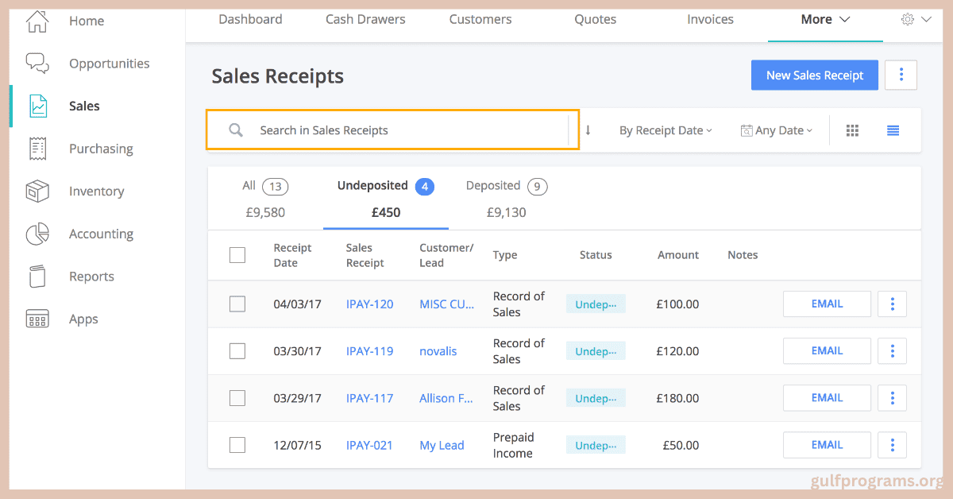This screenshot has width=953, height=499.
Task: Expand the More menu in top navigation
Action: (x=825, y=19)
